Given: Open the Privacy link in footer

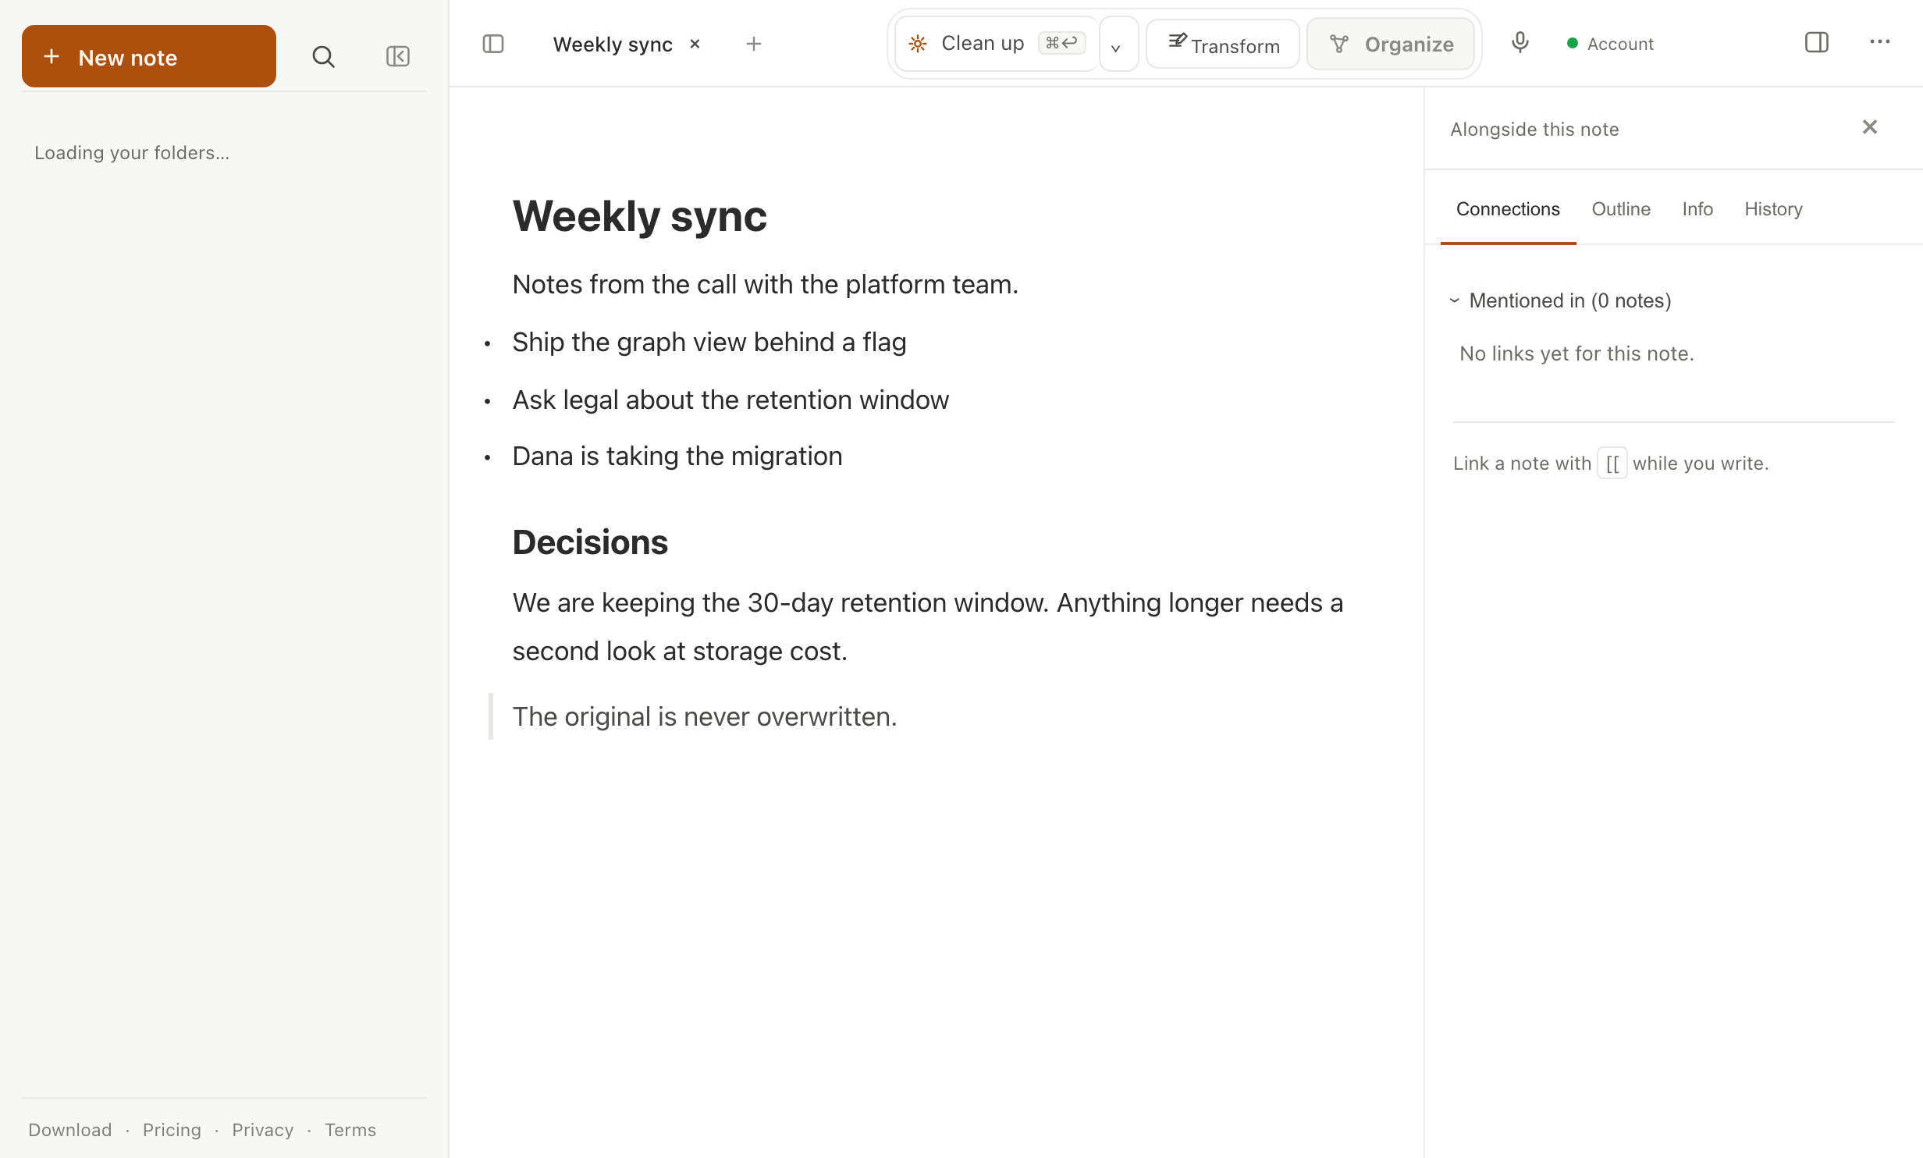Looking at the screenshot, I should (263, 1130).
